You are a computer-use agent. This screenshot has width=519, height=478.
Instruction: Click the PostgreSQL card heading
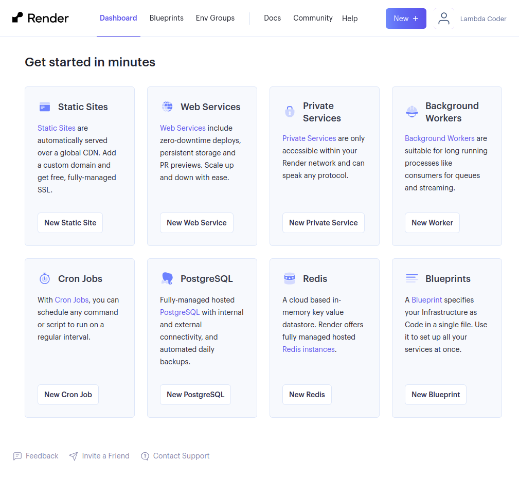207,279
